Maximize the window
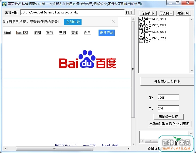Image resolution: width=196 pixels, height=153 pixels. click(x=177, y=3)
